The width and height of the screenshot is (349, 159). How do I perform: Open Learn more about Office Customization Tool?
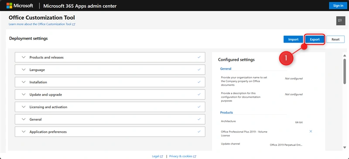[42, 24]
